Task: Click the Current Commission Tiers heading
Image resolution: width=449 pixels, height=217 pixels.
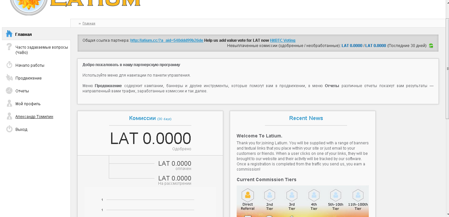Action: (x=267, y=180)
